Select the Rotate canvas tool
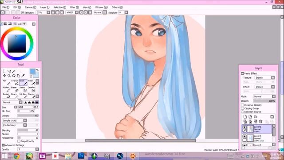 [14, 76]
